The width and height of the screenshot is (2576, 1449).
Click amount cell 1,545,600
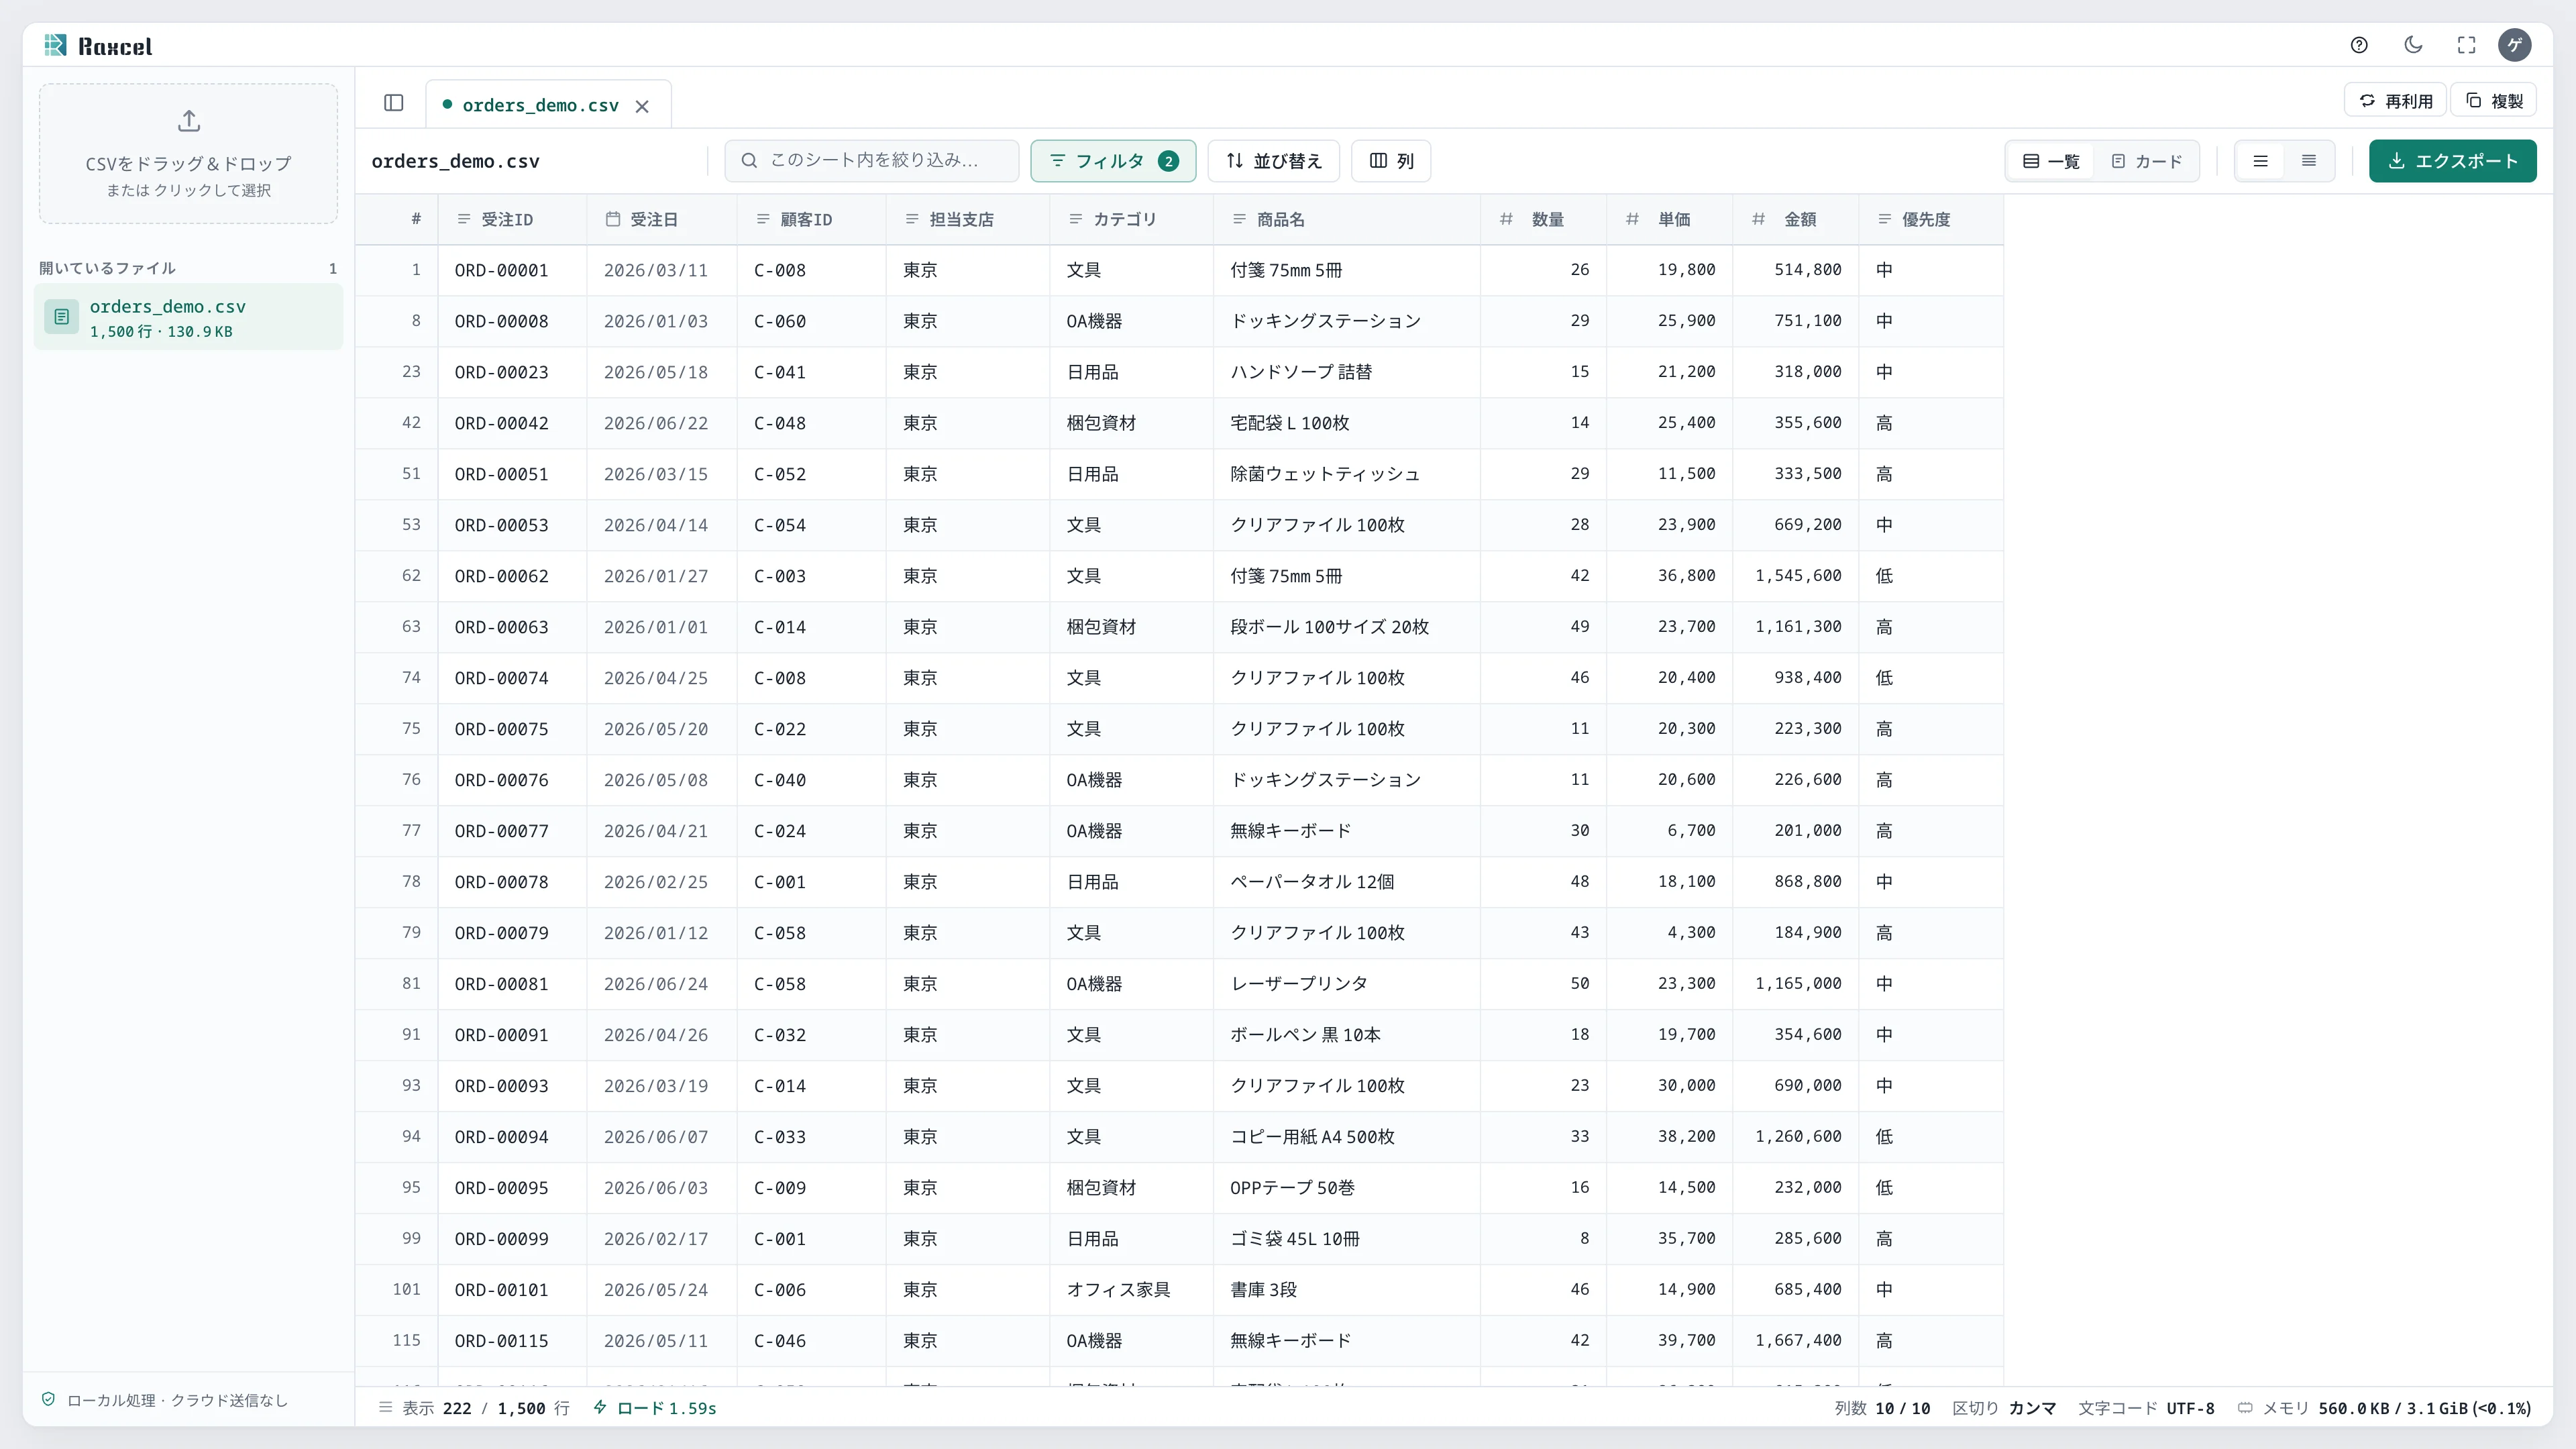pos(1797,575)
